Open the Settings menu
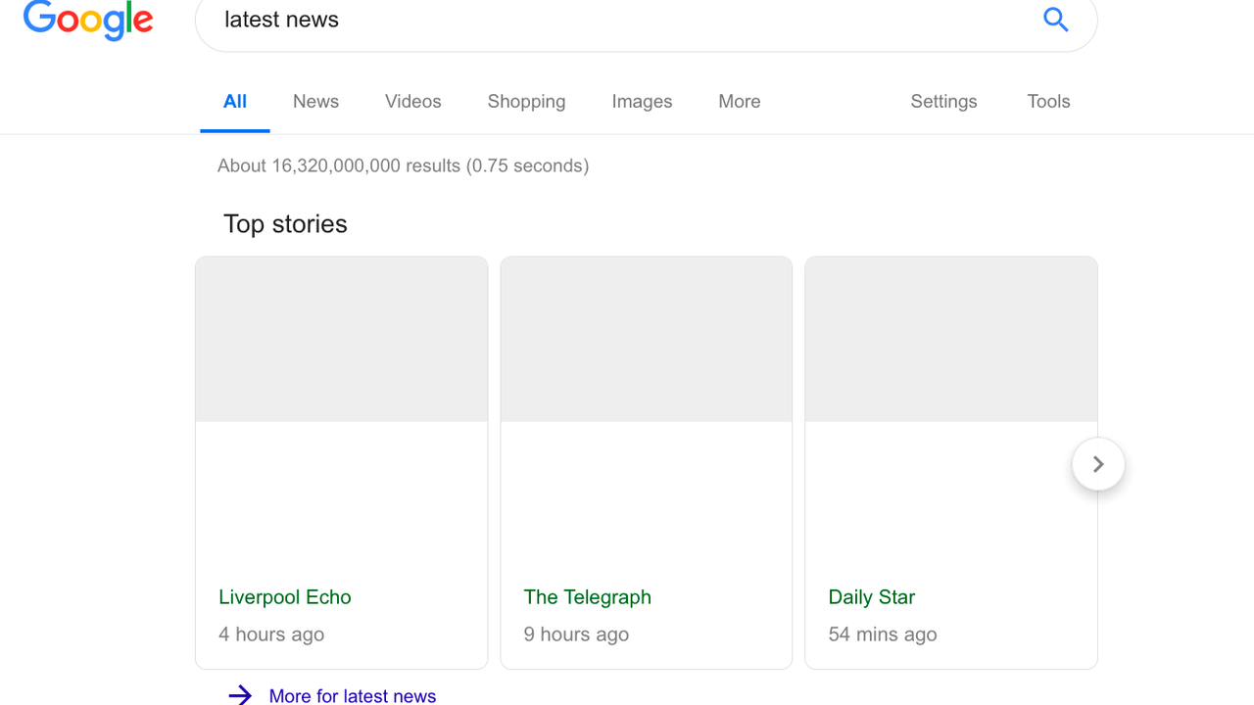 tap(943, 102)
